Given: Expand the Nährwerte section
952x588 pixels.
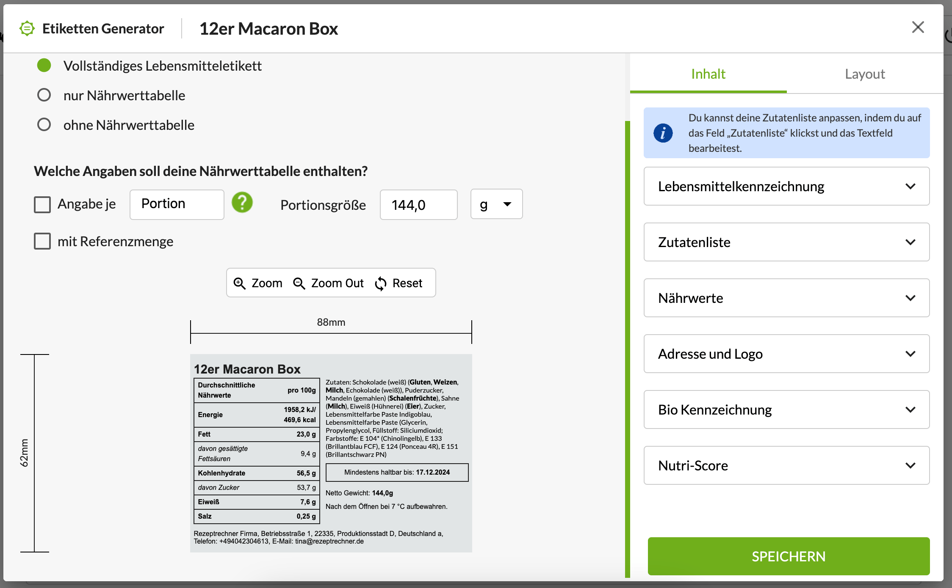Looking at the screenshot, I should point(786,298).
